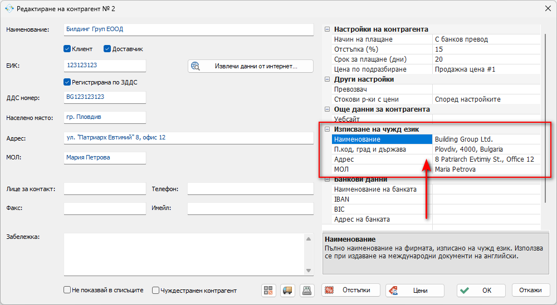557x305 pixels.
Task: Select the foreign-language Наименование property row
Action: coord(382,139)
